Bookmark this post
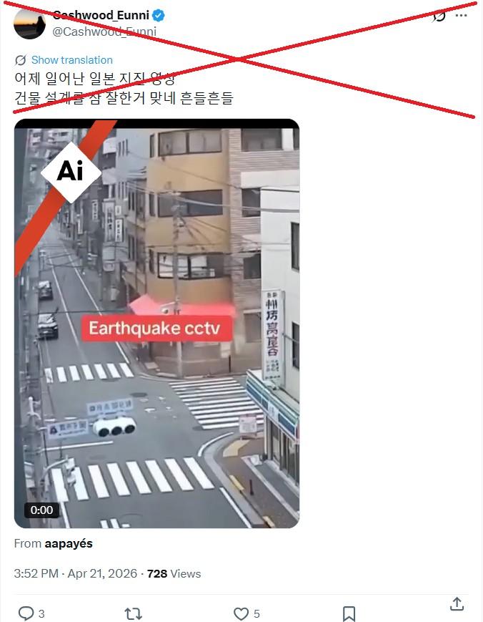The width and height of the screenshot is (483, 622). [x=349, y=613]
